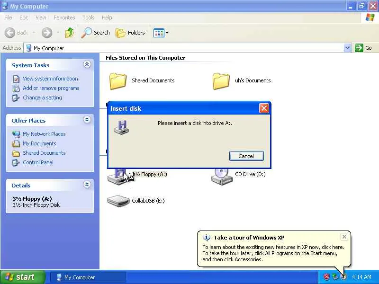Collapse the System Tasks panel
The width and height of the screenshot is (379, 284).
(x=87, y=64)
